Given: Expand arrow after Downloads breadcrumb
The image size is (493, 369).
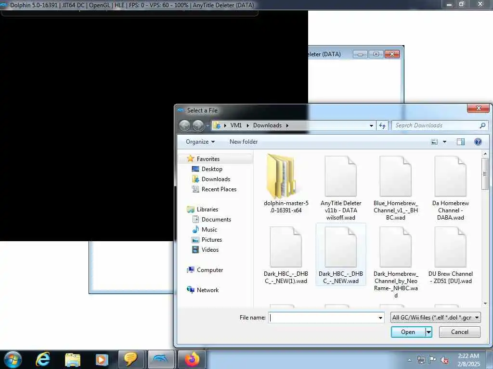Looking at the screenshot, I should (x=287, y=125).
